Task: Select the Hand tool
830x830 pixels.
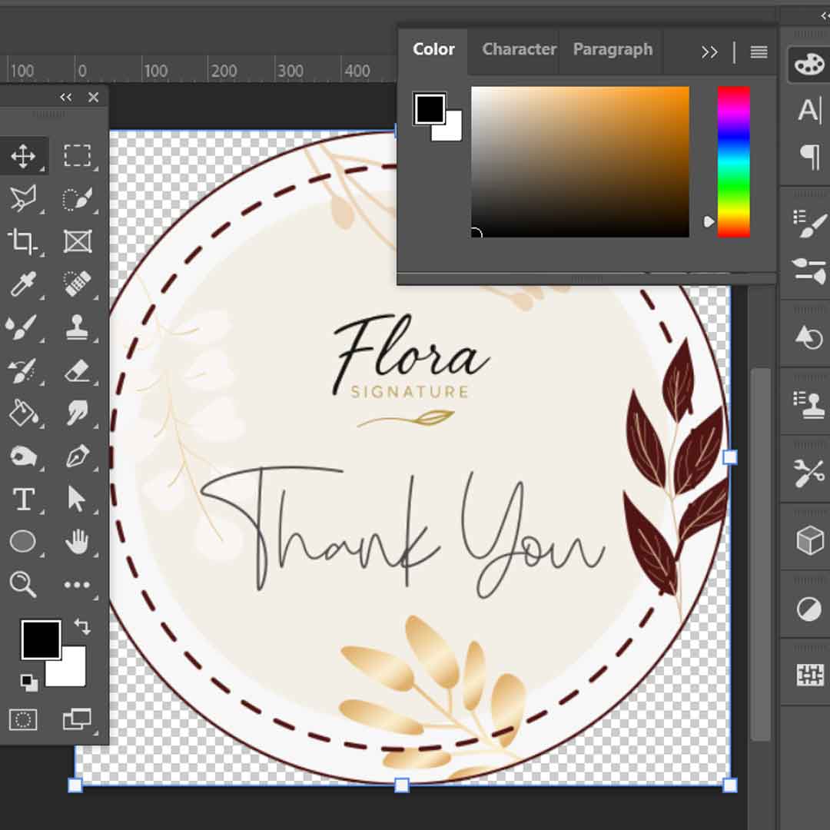Action: [x=77, y=542]
